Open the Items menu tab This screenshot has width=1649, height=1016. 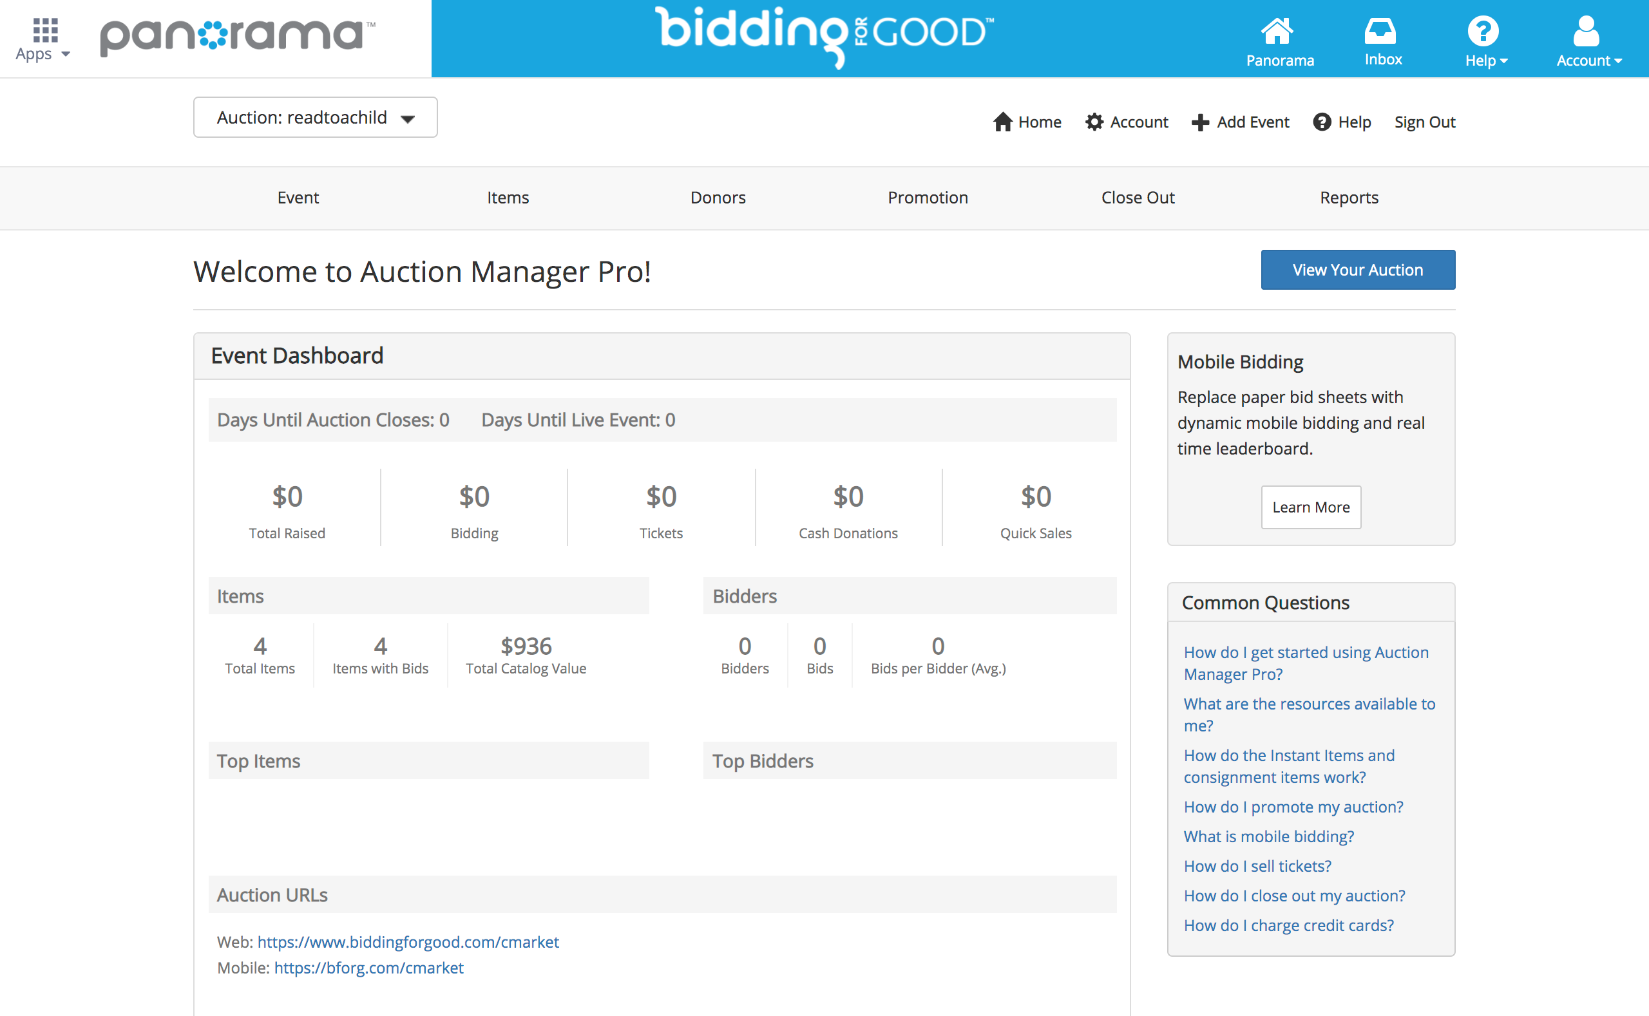[x=508, y=198]
